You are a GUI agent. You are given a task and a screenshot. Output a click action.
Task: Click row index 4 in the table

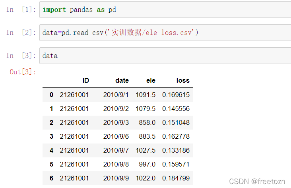pyautogui.click(x=51, y=150)
